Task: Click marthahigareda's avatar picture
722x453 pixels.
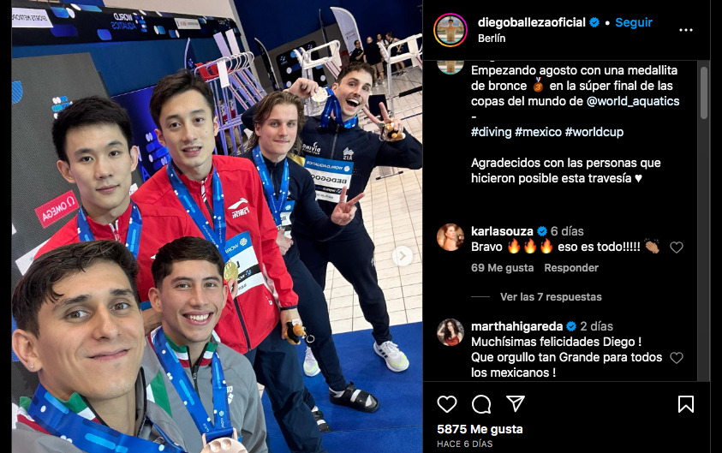Action: coord(450,332)
